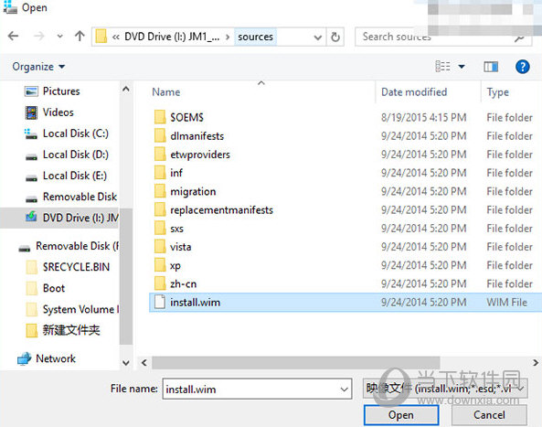Click horizontal scrollbar right arrow
542x427 pixels.
(536, 363)
